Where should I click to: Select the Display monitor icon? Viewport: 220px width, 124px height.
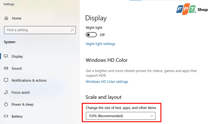[6, 56]
